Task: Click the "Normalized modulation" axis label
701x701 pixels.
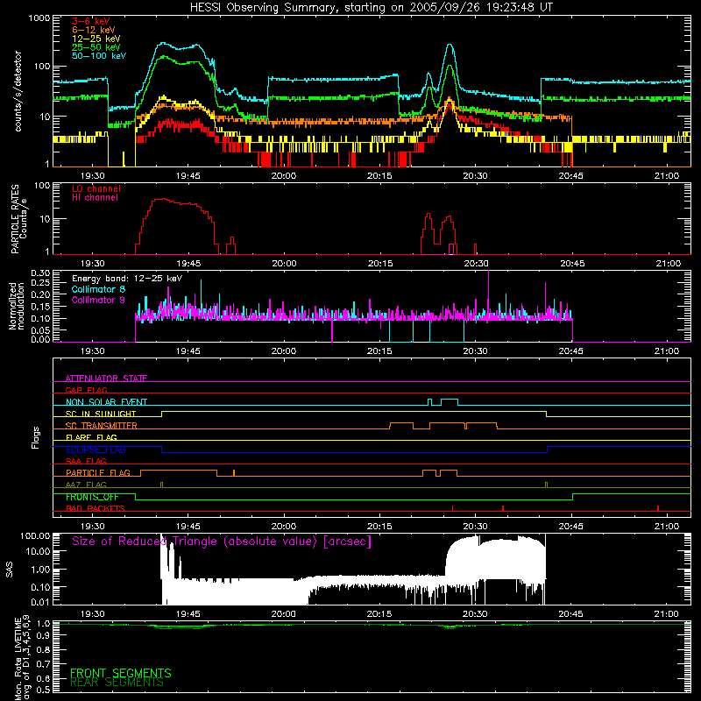Action: click(17, 306)
